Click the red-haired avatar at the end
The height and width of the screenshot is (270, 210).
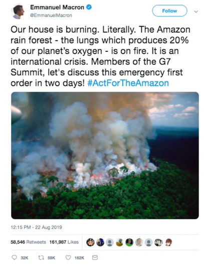[168, 242]
